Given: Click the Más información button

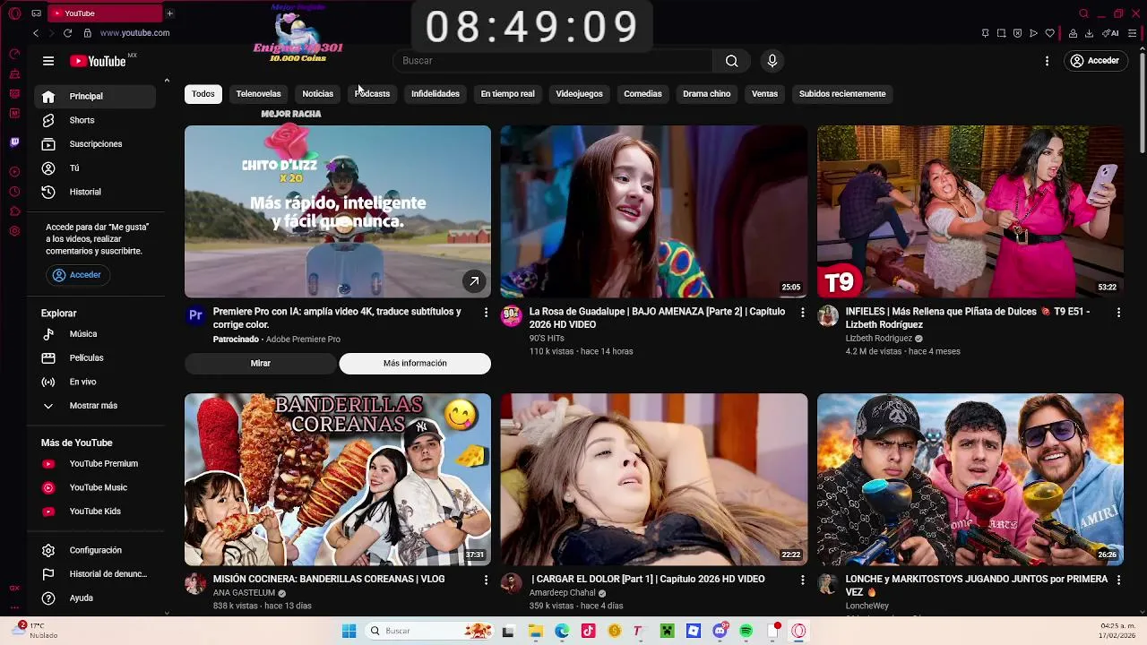Looking at the screenshot, I should [x=415, y=364].
